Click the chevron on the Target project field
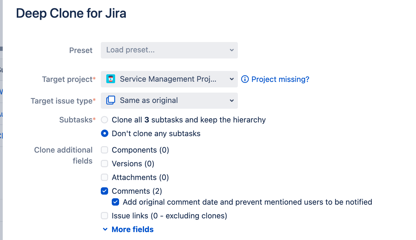 232,79
